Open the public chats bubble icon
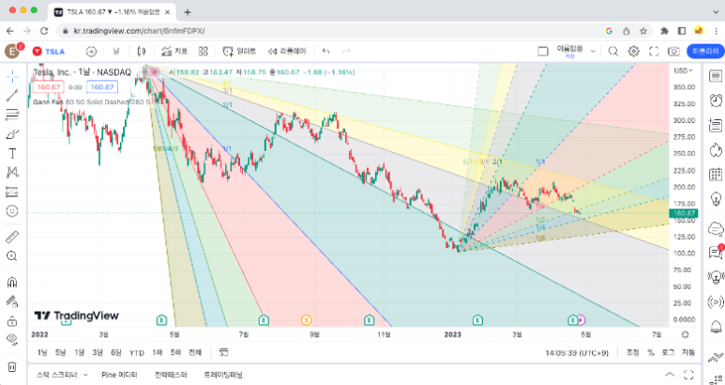 (x=716, y=228)
